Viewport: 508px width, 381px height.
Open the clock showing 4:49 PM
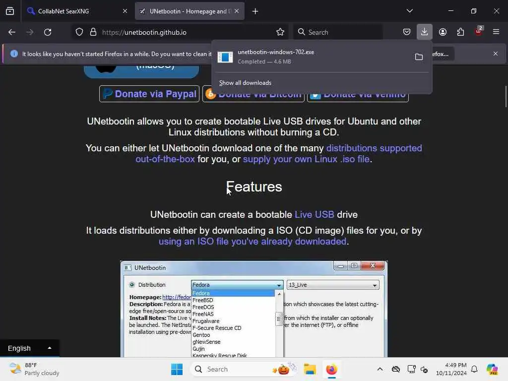[x=451, y=369]
